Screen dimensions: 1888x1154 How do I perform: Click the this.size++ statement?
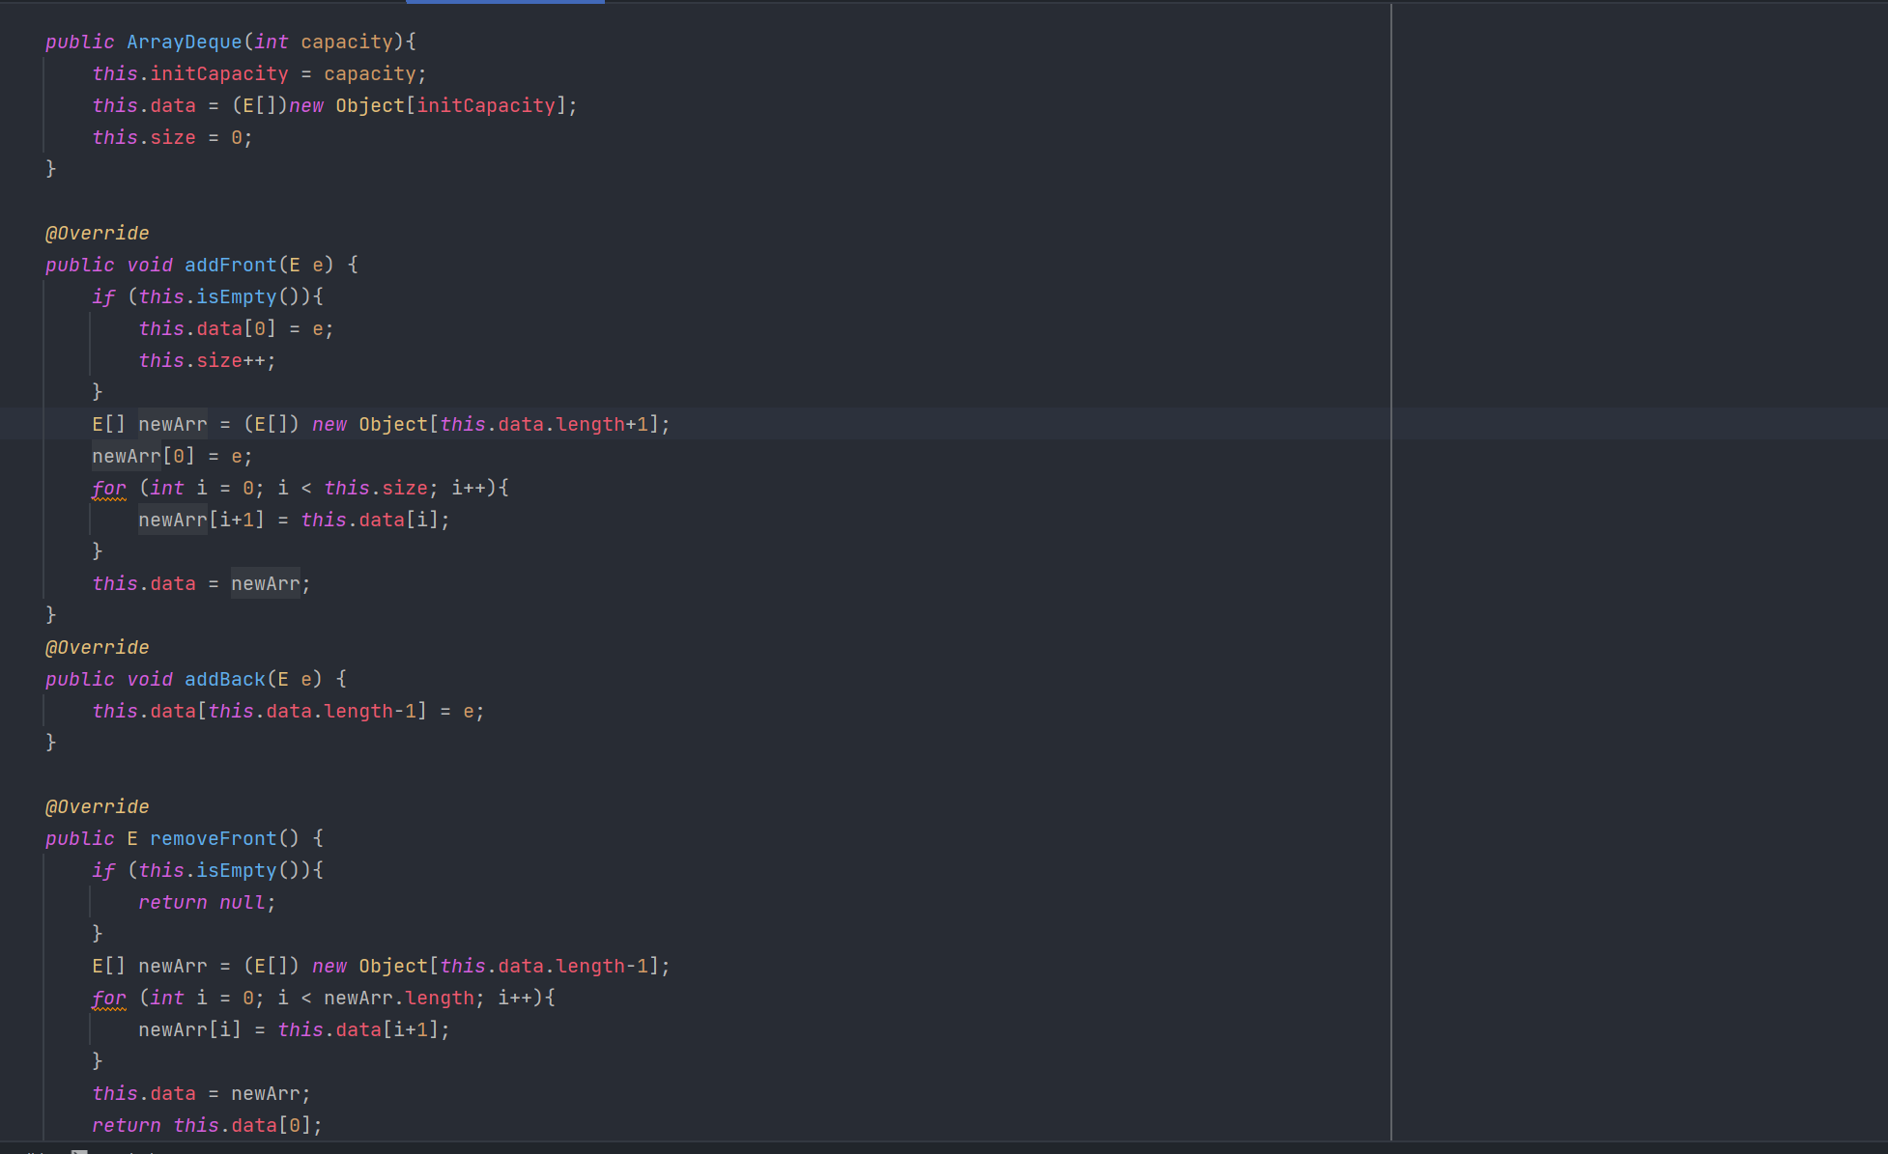click(x=207, y=360)
